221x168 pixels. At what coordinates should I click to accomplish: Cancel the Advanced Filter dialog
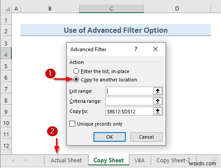coord(146,137)
